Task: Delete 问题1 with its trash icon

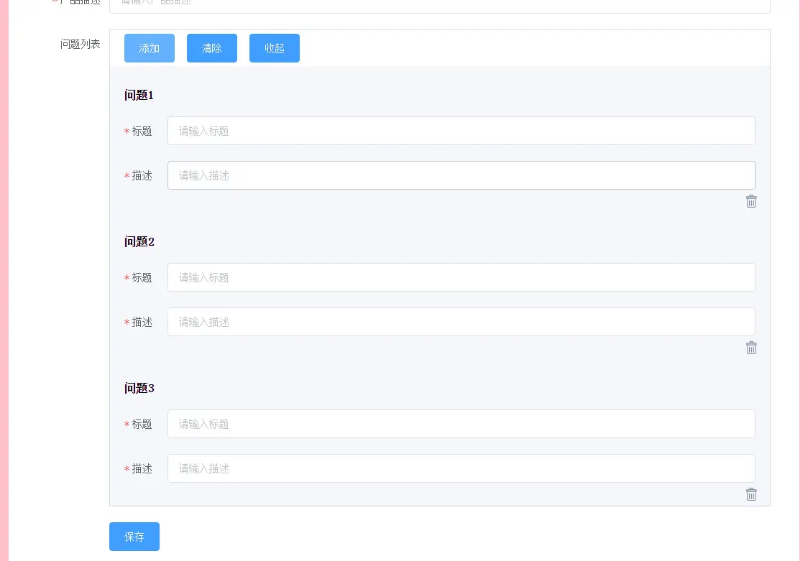Action: click(x=751, y=201)
